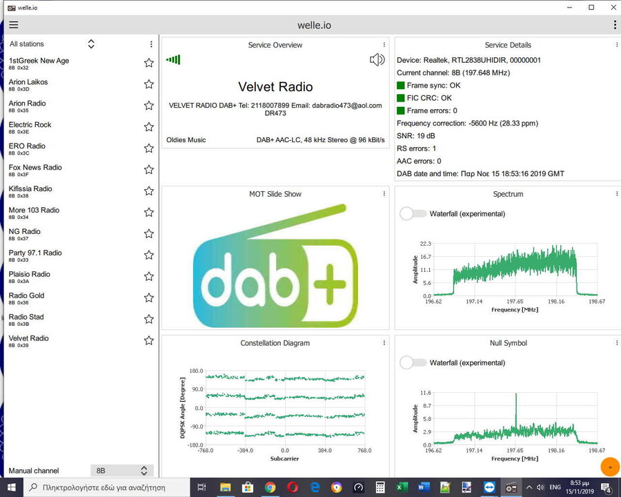621x497 pixels.
Task: Mark Fox News Radio as favorite
Action: click(149, 170)
